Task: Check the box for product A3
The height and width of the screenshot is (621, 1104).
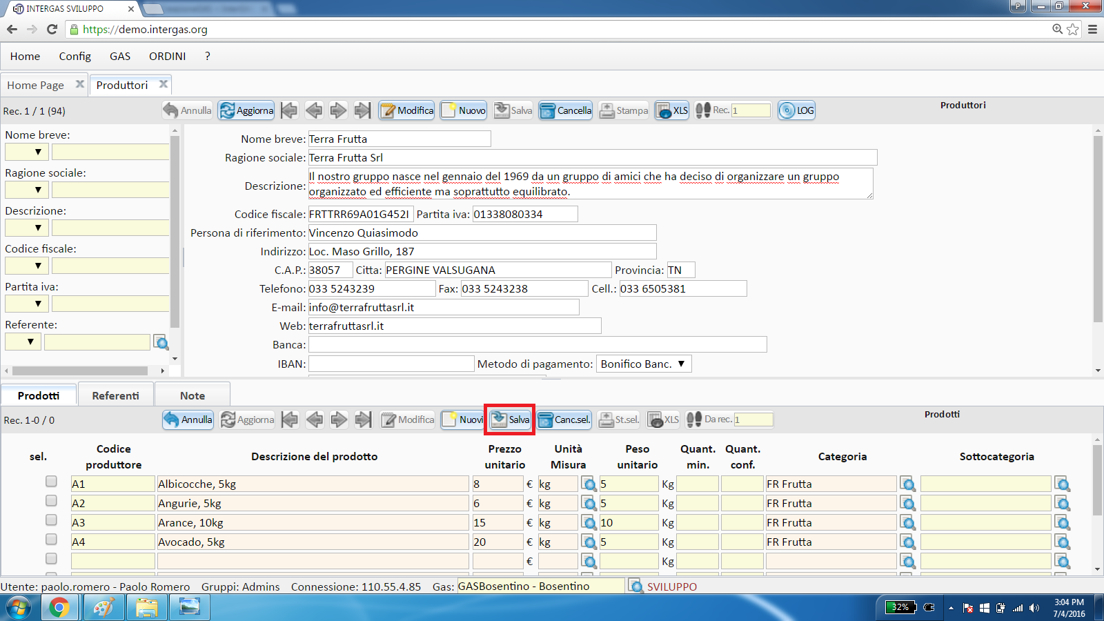Action: click(51, 520)
